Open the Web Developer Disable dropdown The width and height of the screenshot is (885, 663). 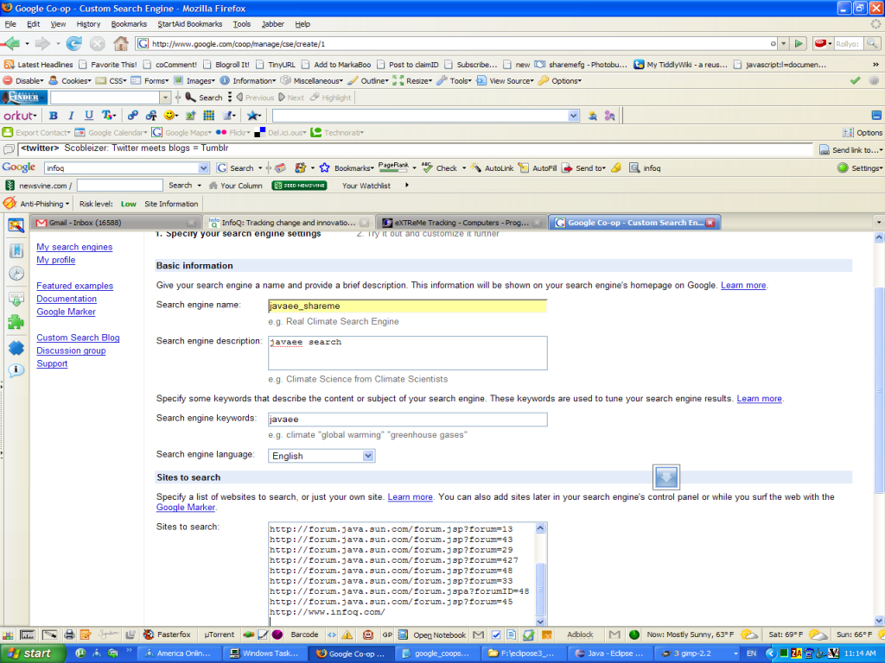pos(23,80)
